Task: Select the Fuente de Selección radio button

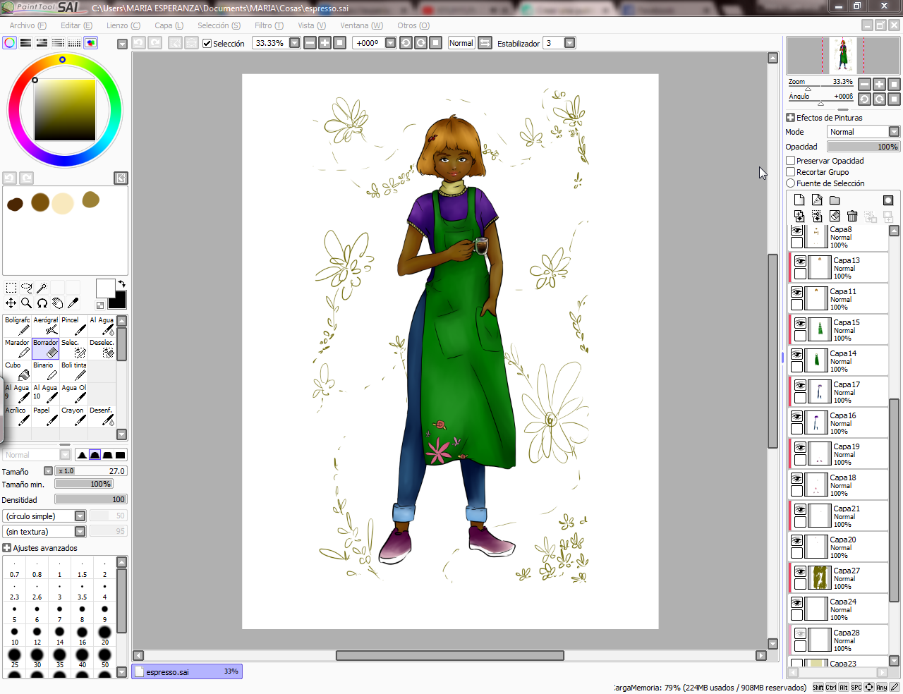Action: pyautogui.click(x=791, y=183)
